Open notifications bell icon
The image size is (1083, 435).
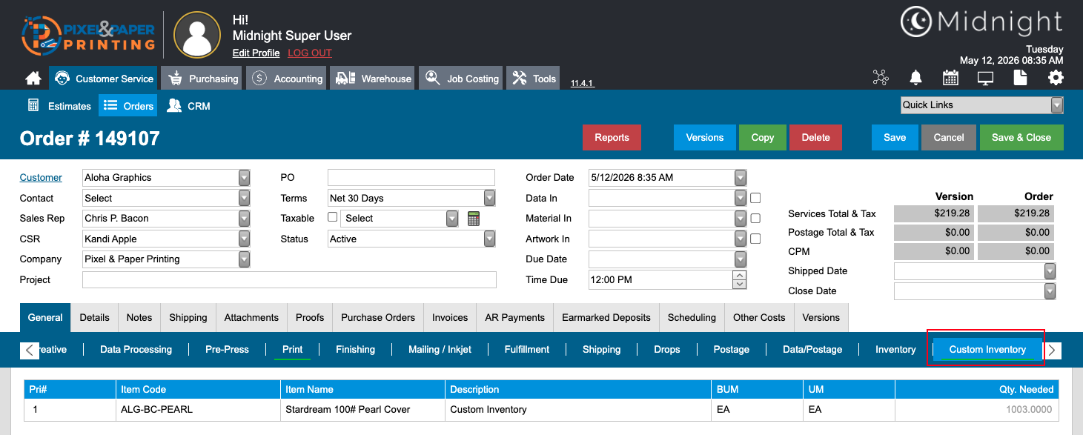[x=916, y=78]
